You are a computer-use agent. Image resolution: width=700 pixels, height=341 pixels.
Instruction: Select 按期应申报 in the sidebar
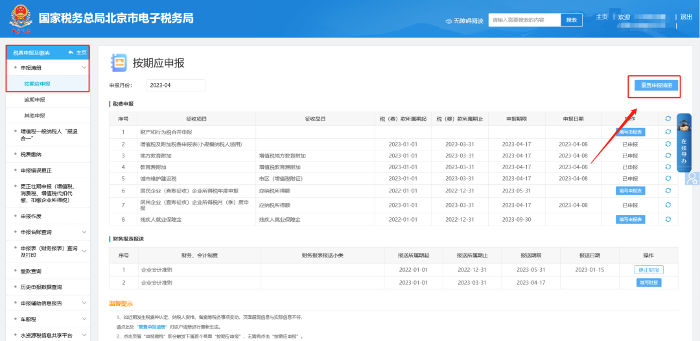(37, 84)
